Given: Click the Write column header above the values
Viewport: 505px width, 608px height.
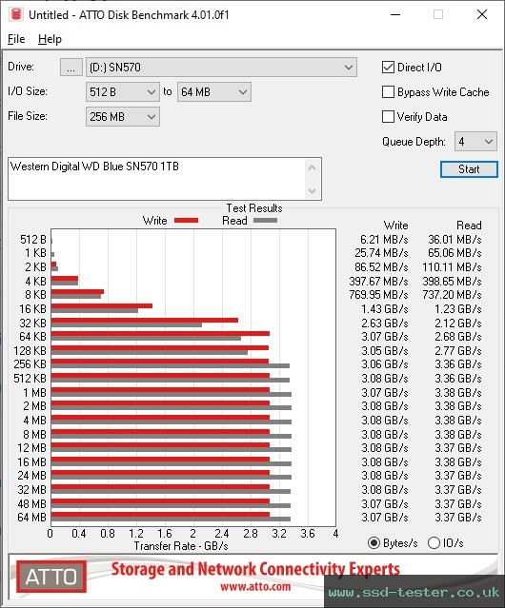Looking at the screenshot, I should tap(396, 226).
